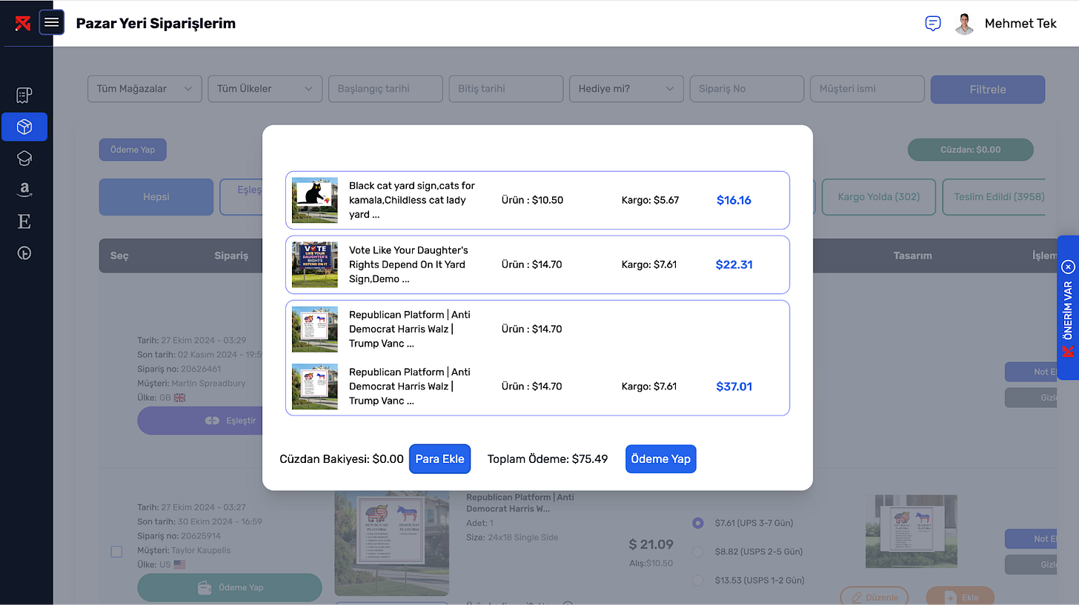Screen dimensions: 1079x605
Task: Open the Taylor Kaupelis order design thumbnail
Action: tap(912, 532)
